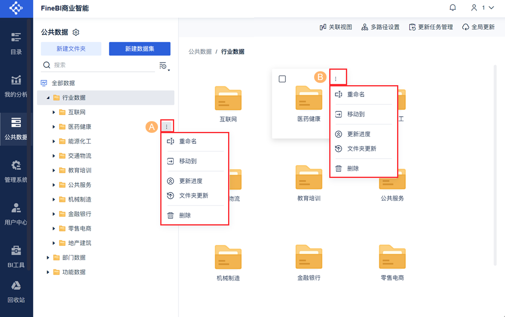Viewport: 505px width, 317px height.
Task: Open the 金融银行 folder thumbnail
Action: 309,257
